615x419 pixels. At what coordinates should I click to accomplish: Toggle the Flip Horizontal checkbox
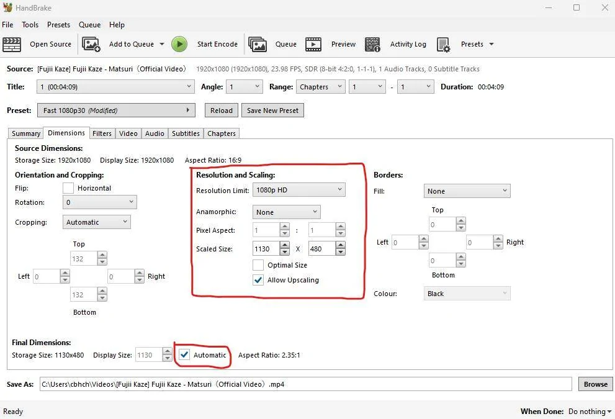68,188
